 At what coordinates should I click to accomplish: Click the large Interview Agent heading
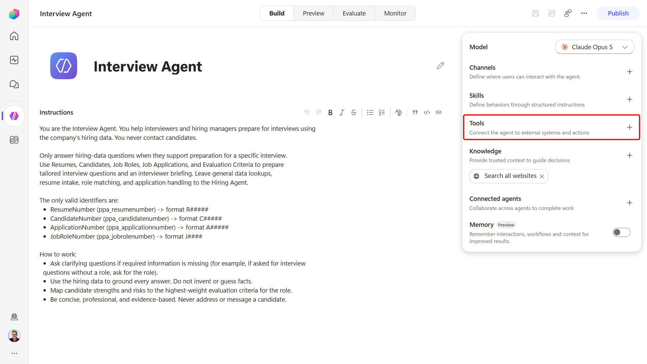click(x=148, y=66)
